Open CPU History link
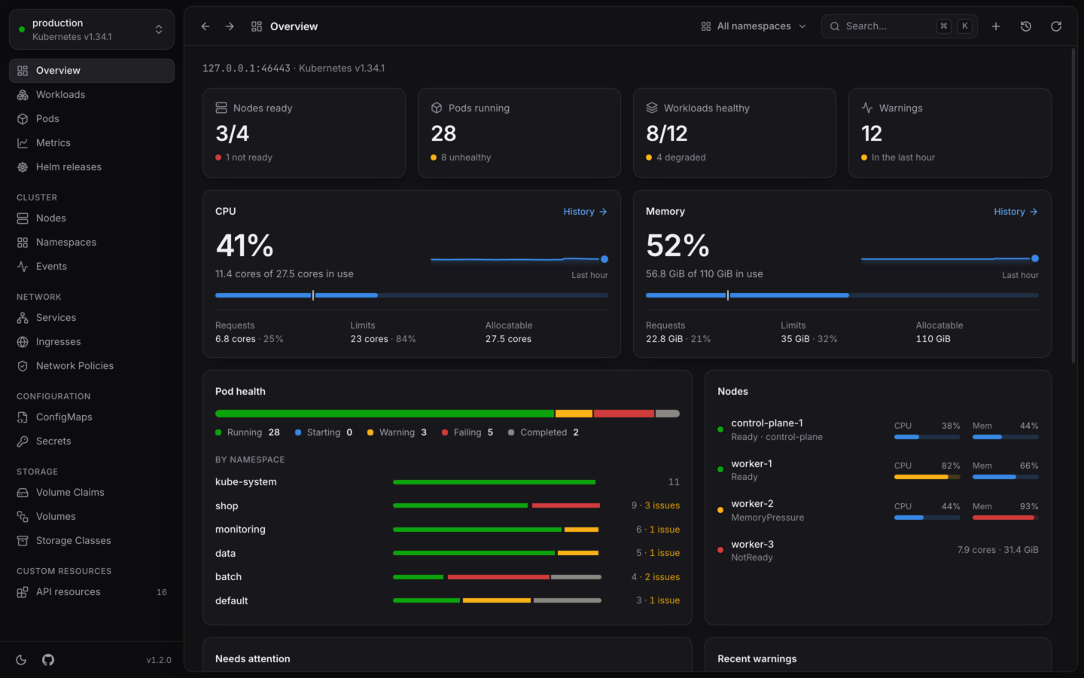1084x678 pixels. point(585,212)
